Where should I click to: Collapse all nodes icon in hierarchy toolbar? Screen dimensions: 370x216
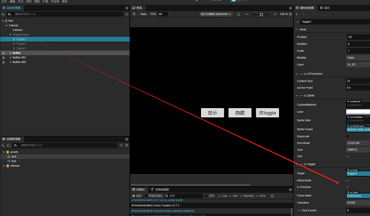click(127, 14)
